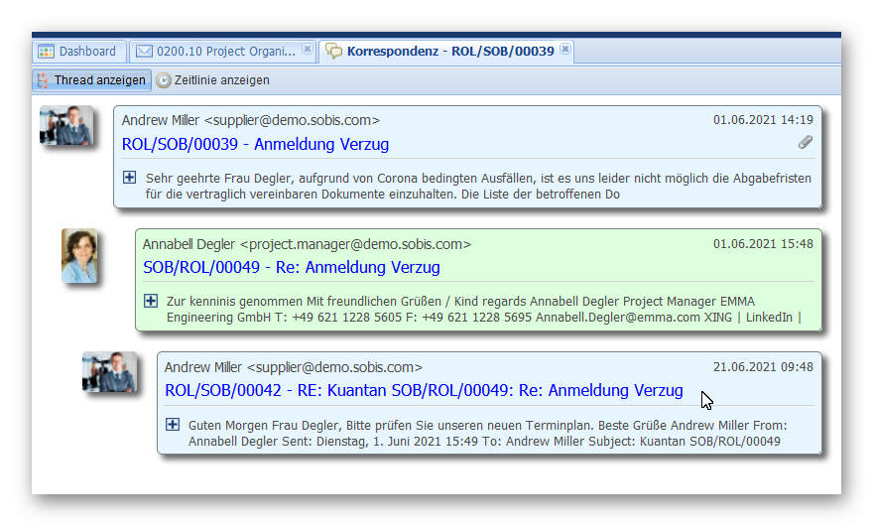Open the Dashboard tab
The height and width of the screenshot is (526, 873).
[79, 52]
